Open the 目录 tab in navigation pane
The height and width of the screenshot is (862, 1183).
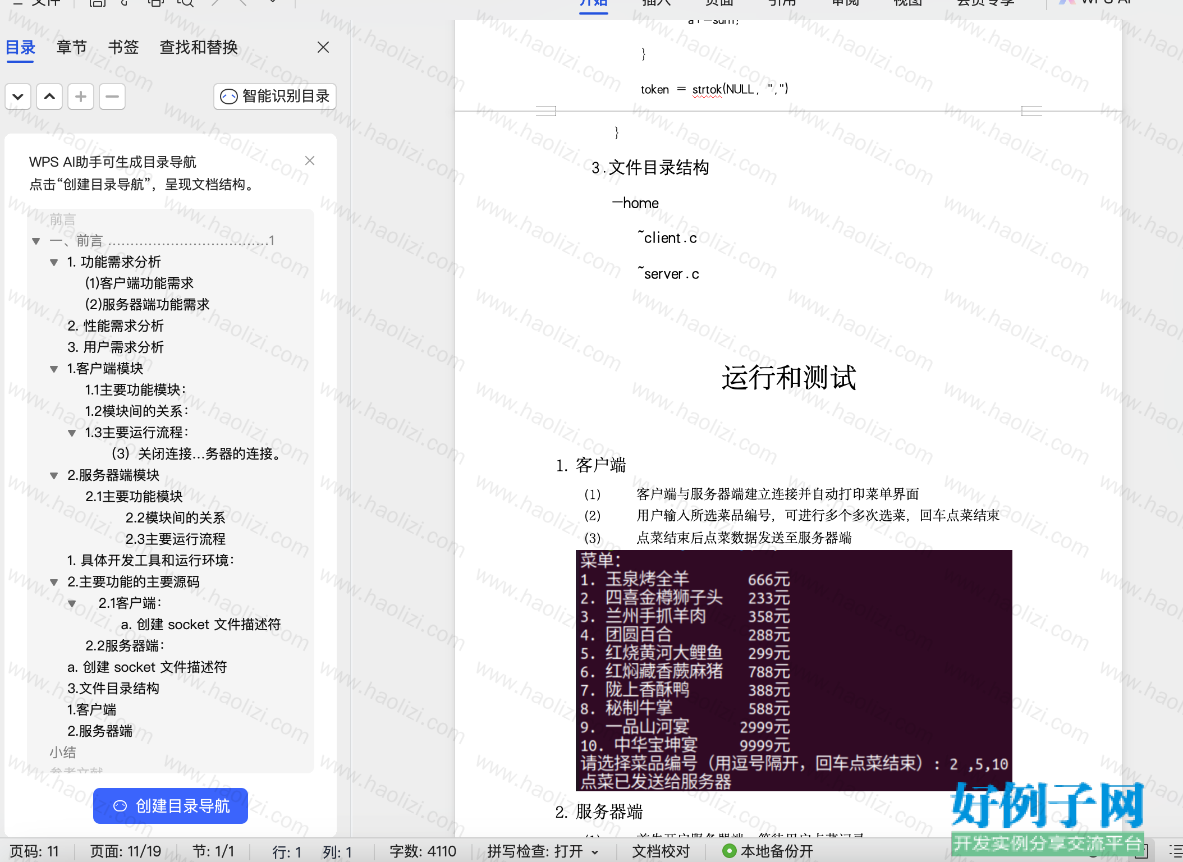click(x=20, y=48)
